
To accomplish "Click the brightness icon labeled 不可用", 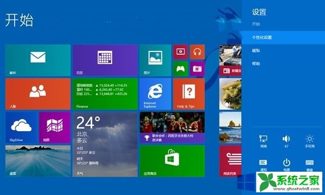I will (310, 141).
